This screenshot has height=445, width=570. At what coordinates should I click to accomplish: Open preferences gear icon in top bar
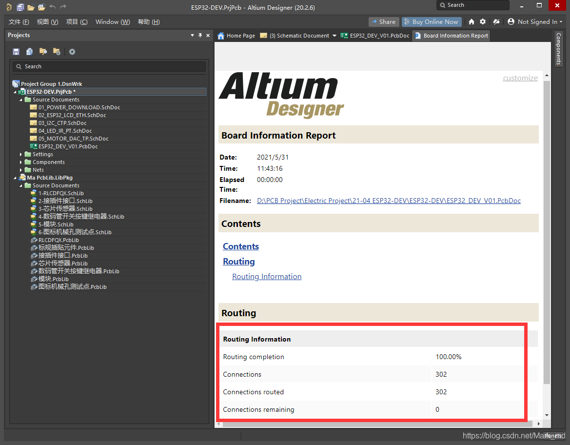click(483, 22)
